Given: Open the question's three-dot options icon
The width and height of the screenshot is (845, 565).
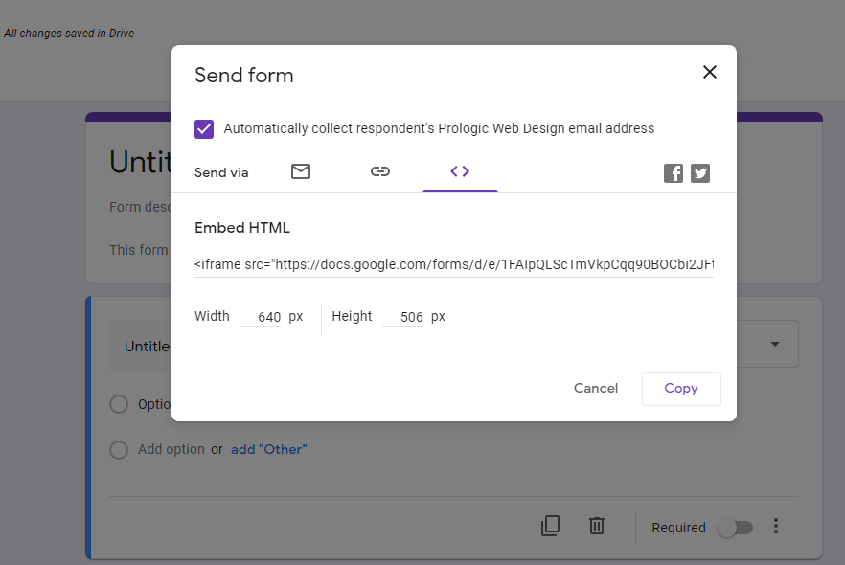Looking at the screenshot, I should click(776, 526).
